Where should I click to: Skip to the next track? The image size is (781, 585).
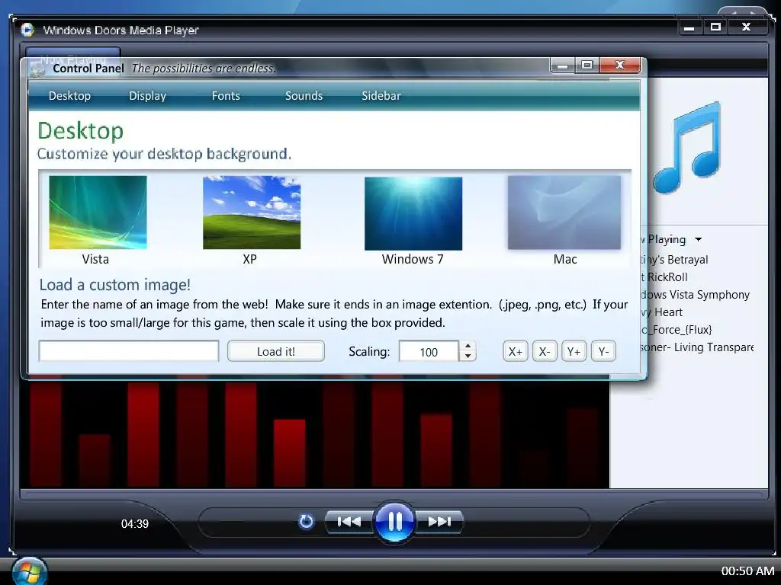(x=439, y=521)
